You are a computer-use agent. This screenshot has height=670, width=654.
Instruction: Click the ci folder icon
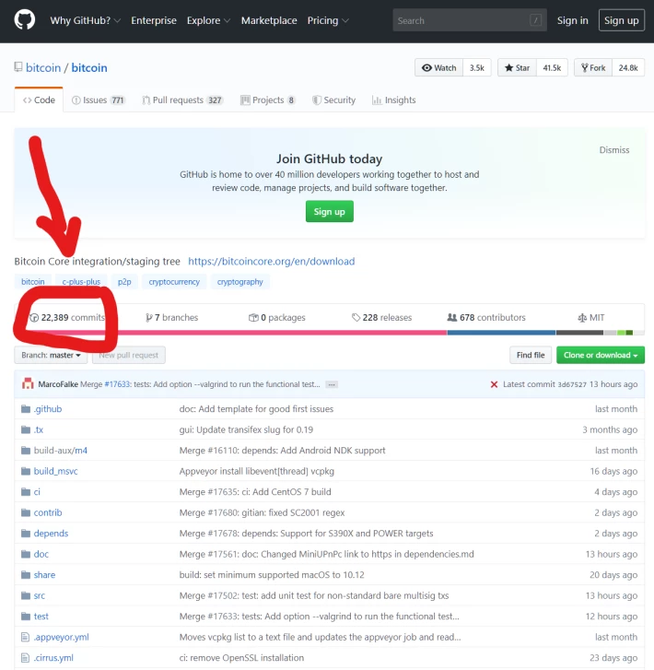coord(26,492)
